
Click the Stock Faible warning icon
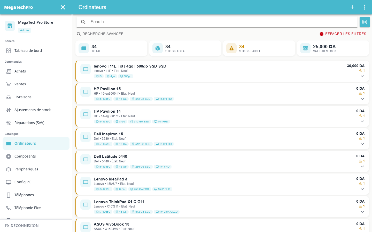(231, 48)
